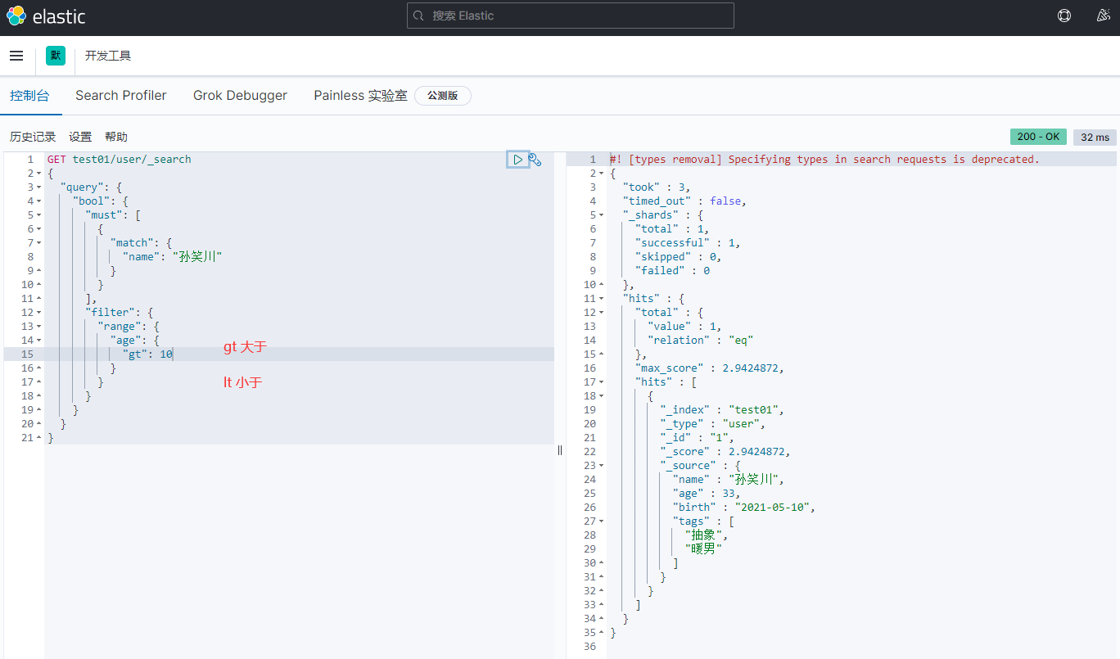This screenshot has width=1120, height=659.
Task: Click the "filter" key in the request
Action: (111, 313)
